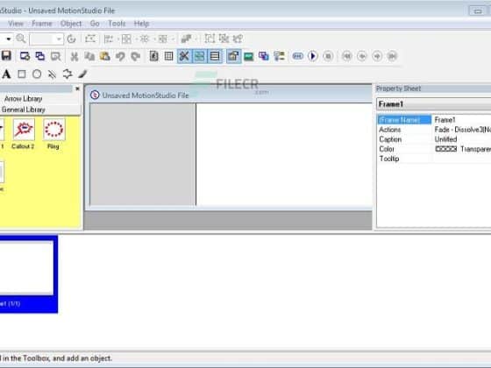This screenshot has width=491, height=368.
Task: Toggle the highlighted list view button
Action: point(215,56)
